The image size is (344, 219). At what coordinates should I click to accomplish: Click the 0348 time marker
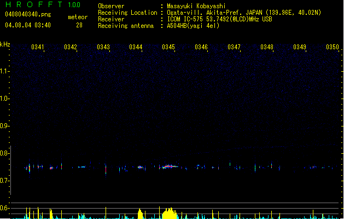click(x=267, y=47)
